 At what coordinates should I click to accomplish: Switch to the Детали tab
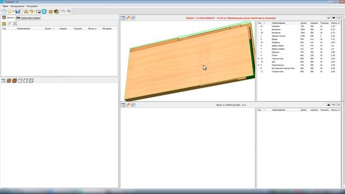click(x=8, y=18)
